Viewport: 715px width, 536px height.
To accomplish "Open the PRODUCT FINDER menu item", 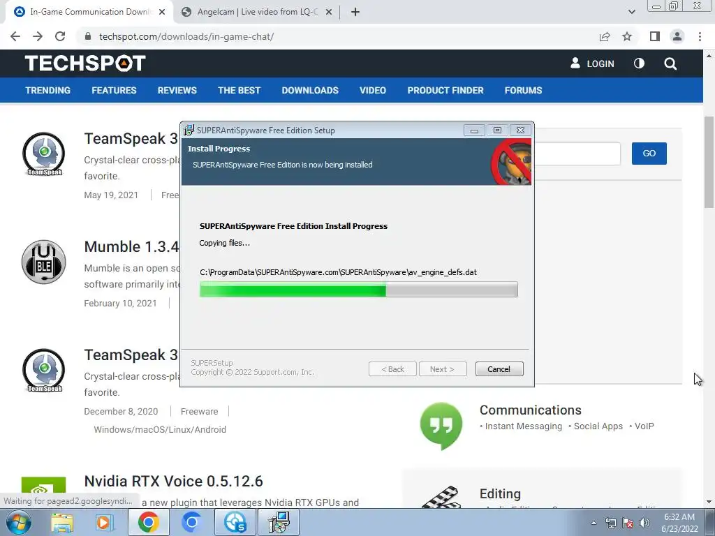I will pos(445,90).
